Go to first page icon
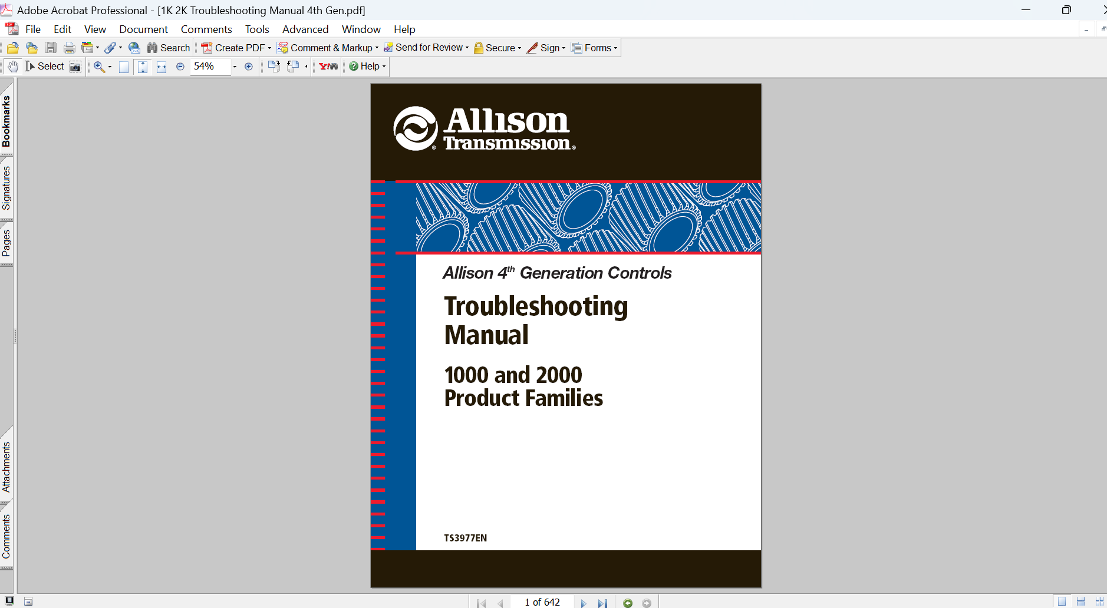The width and height of the screenshot is (1107, 608). tap(482, 603)
